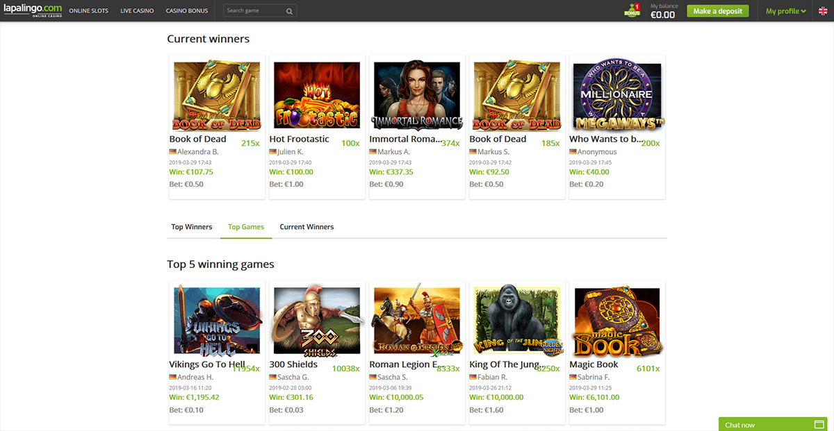The image size is (834, 431).
Task: Click the €0.00 balance amount
Action: pos(662,15)
